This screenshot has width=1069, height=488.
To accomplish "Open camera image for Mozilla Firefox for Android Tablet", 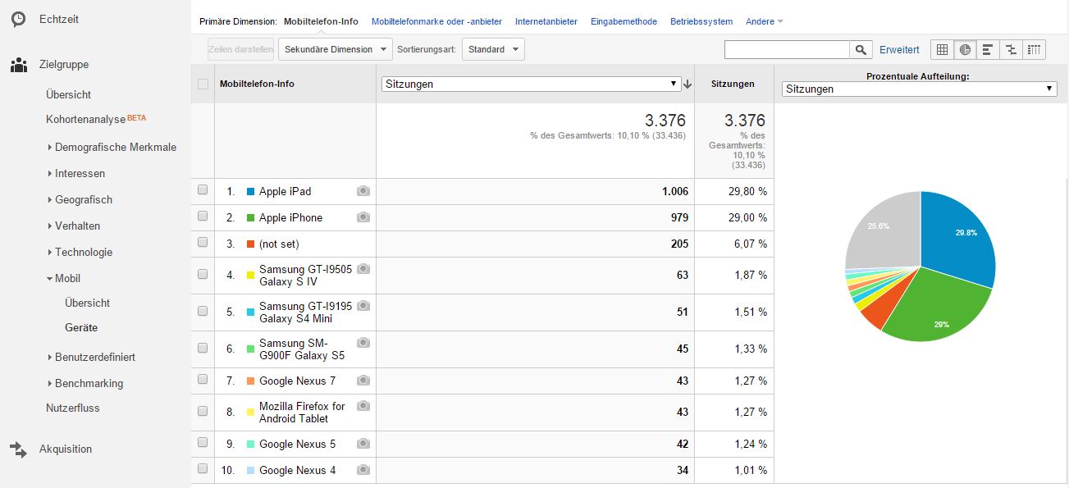I will (x=363, y=406).
